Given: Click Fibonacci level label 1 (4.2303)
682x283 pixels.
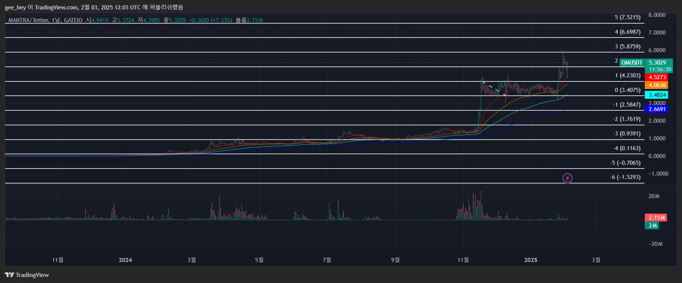Looking at the screenshot, I should pyautogui.click(x=627, y=75).
